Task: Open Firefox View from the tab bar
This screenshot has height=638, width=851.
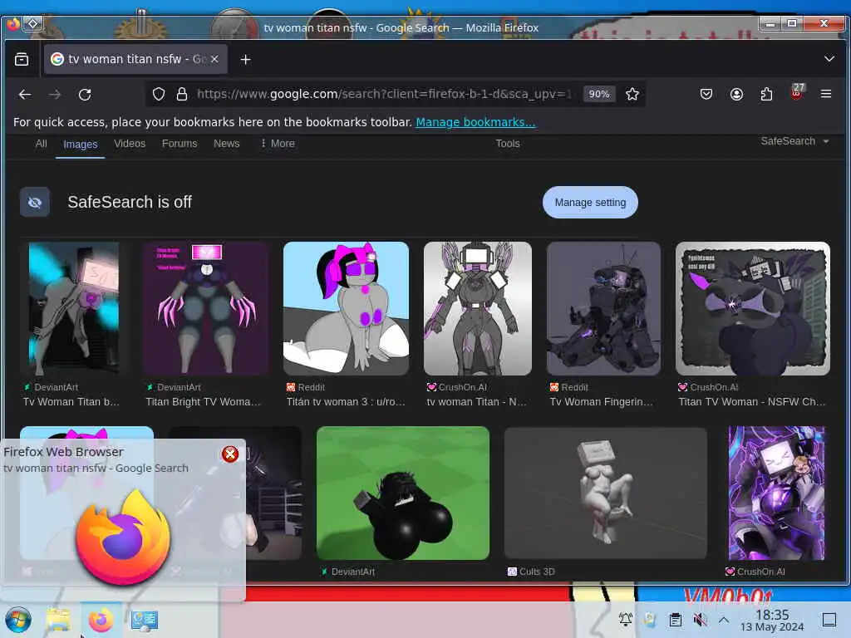Action: coord(22,59)
